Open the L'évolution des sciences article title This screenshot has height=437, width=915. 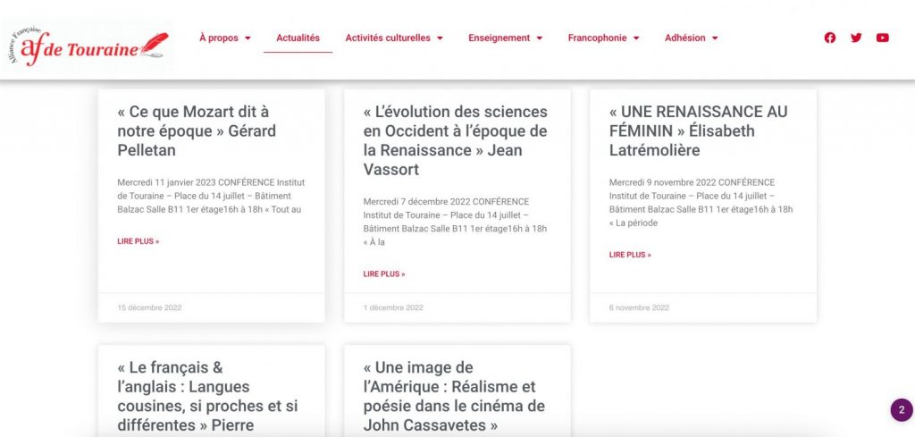pyautogui.click(x=455, y=140)
